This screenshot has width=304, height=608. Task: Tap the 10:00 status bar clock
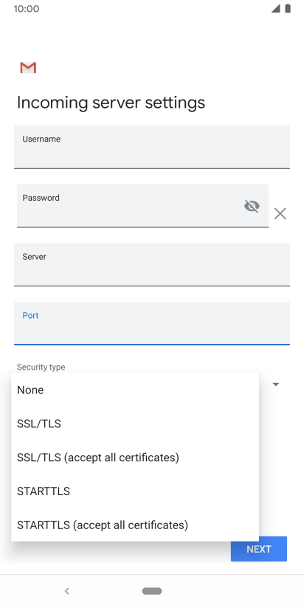pos(27,9)
